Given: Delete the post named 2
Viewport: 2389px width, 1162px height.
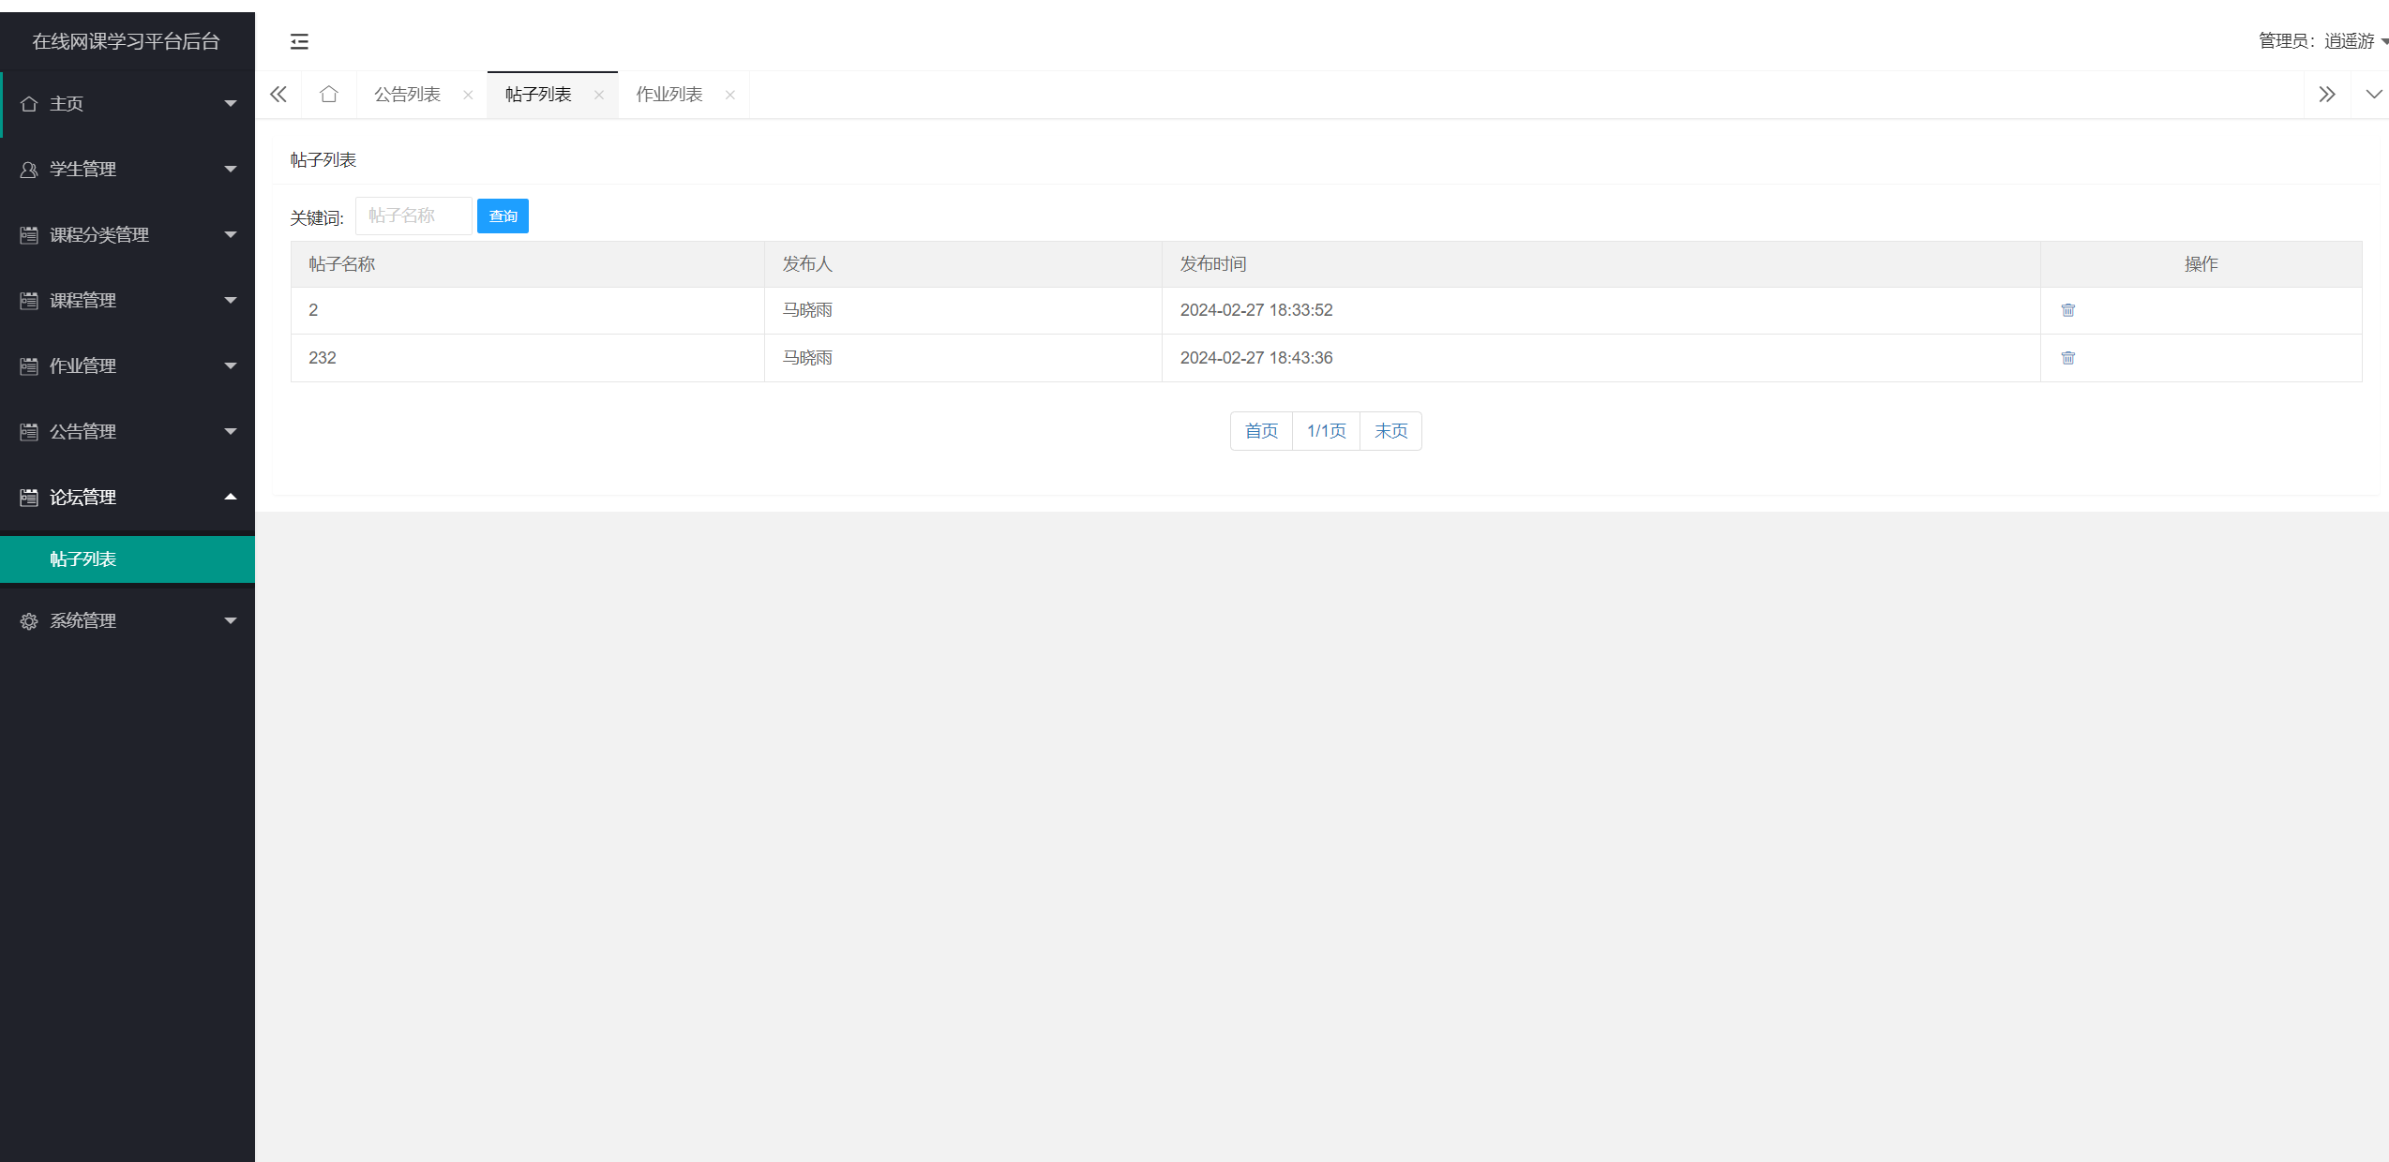Looking at the screenshot, I should click(2067, 310).
